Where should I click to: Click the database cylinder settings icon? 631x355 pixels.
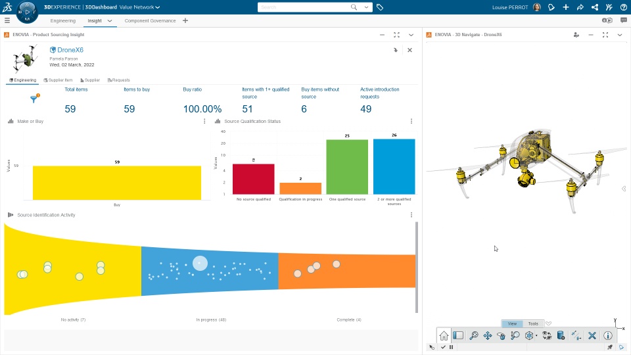(x=561, y=335)
